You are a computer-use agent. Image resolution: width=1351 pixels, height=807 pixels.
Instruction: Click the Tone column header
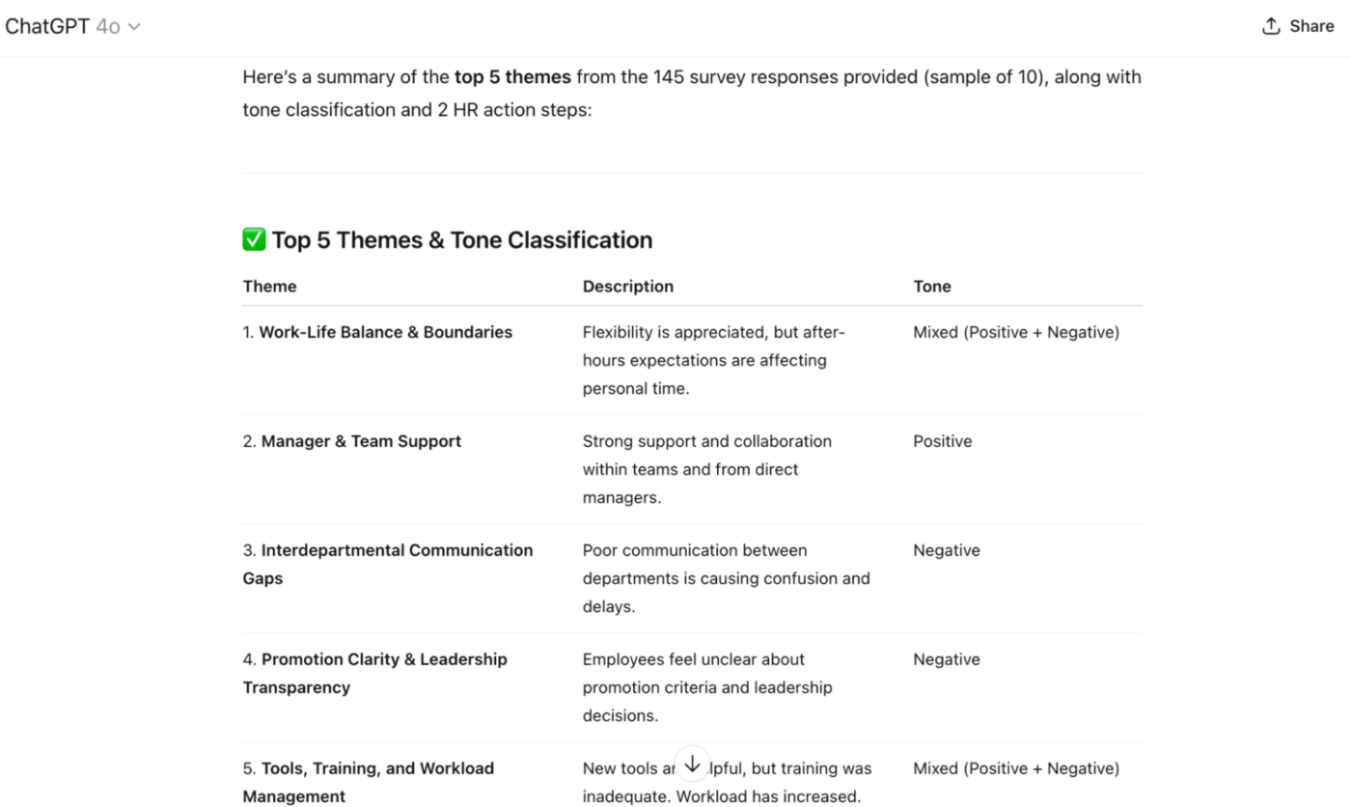coord(932,287)
